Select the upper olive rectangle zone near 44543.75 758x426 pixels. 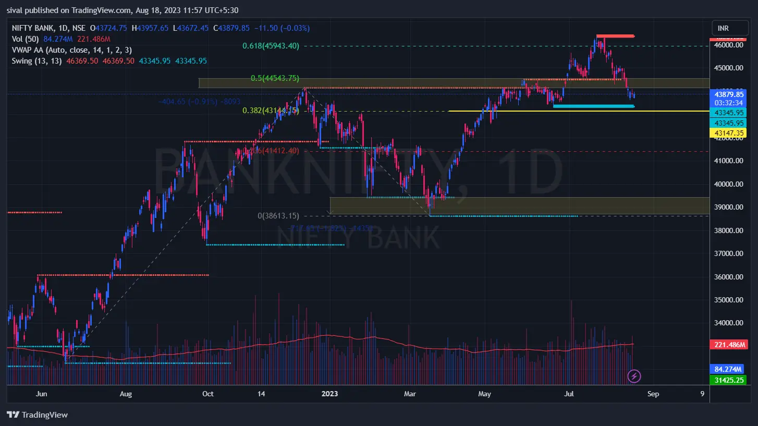[454, 83]
